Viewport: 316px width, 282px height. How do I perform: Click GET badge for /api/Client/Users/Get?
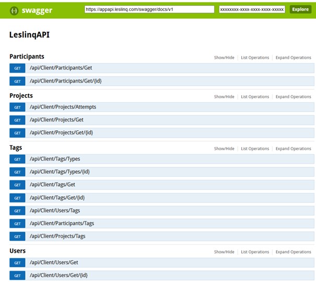point(17,263)
